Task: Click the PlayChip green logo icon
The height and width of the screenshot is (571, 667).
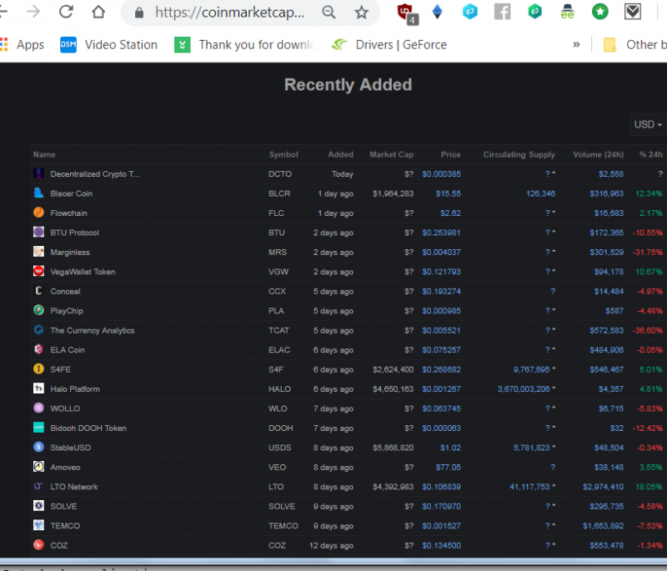Action: (38, 310)
